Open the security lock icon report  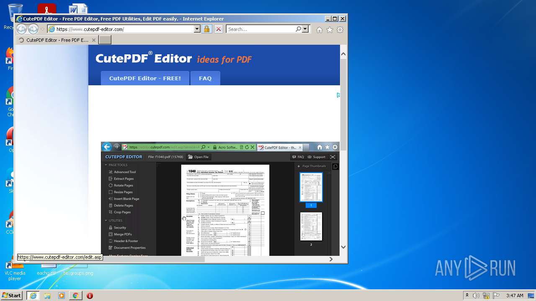(206, 29)
